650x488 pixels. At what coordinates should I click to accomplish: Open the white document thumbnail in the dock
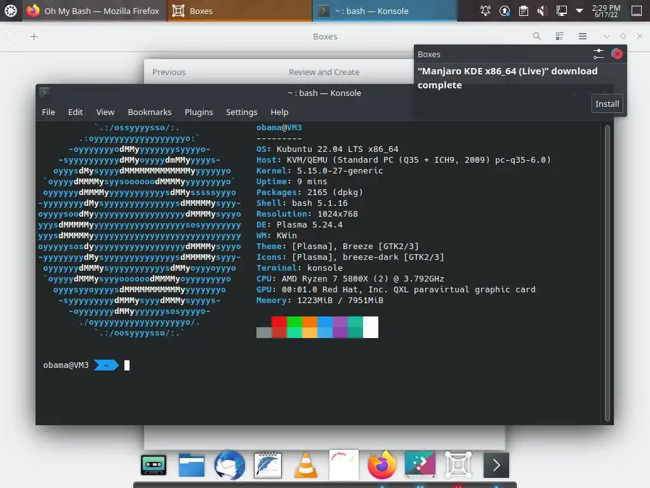pyautogui.click(x=343, y=464)
